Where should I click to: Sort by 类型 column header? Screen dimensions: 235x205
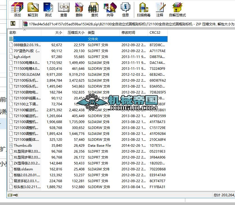(x=103, y=33)
